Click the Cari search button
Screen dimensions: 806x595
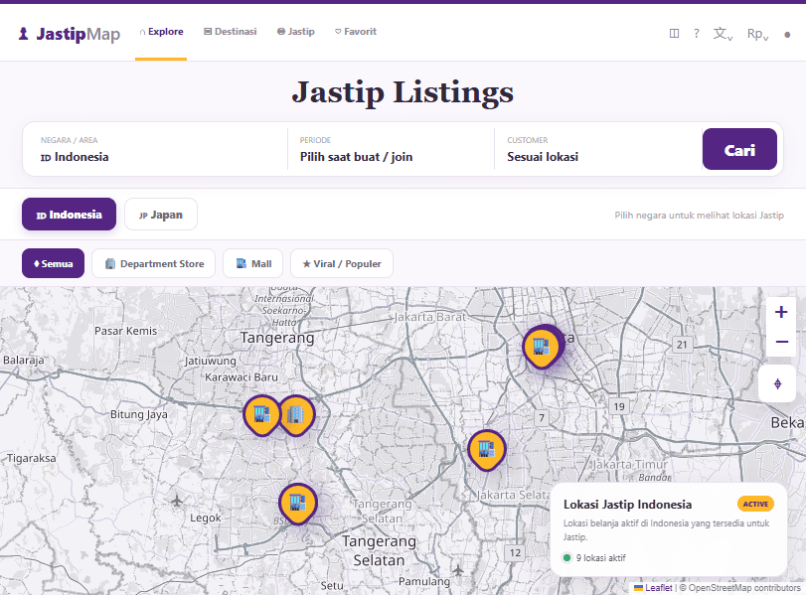(739, 149)
